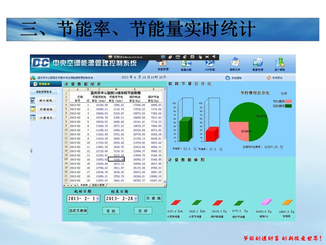Click cell value 6996.63
This screenshot has width=326, height=245.
[156, 105]
